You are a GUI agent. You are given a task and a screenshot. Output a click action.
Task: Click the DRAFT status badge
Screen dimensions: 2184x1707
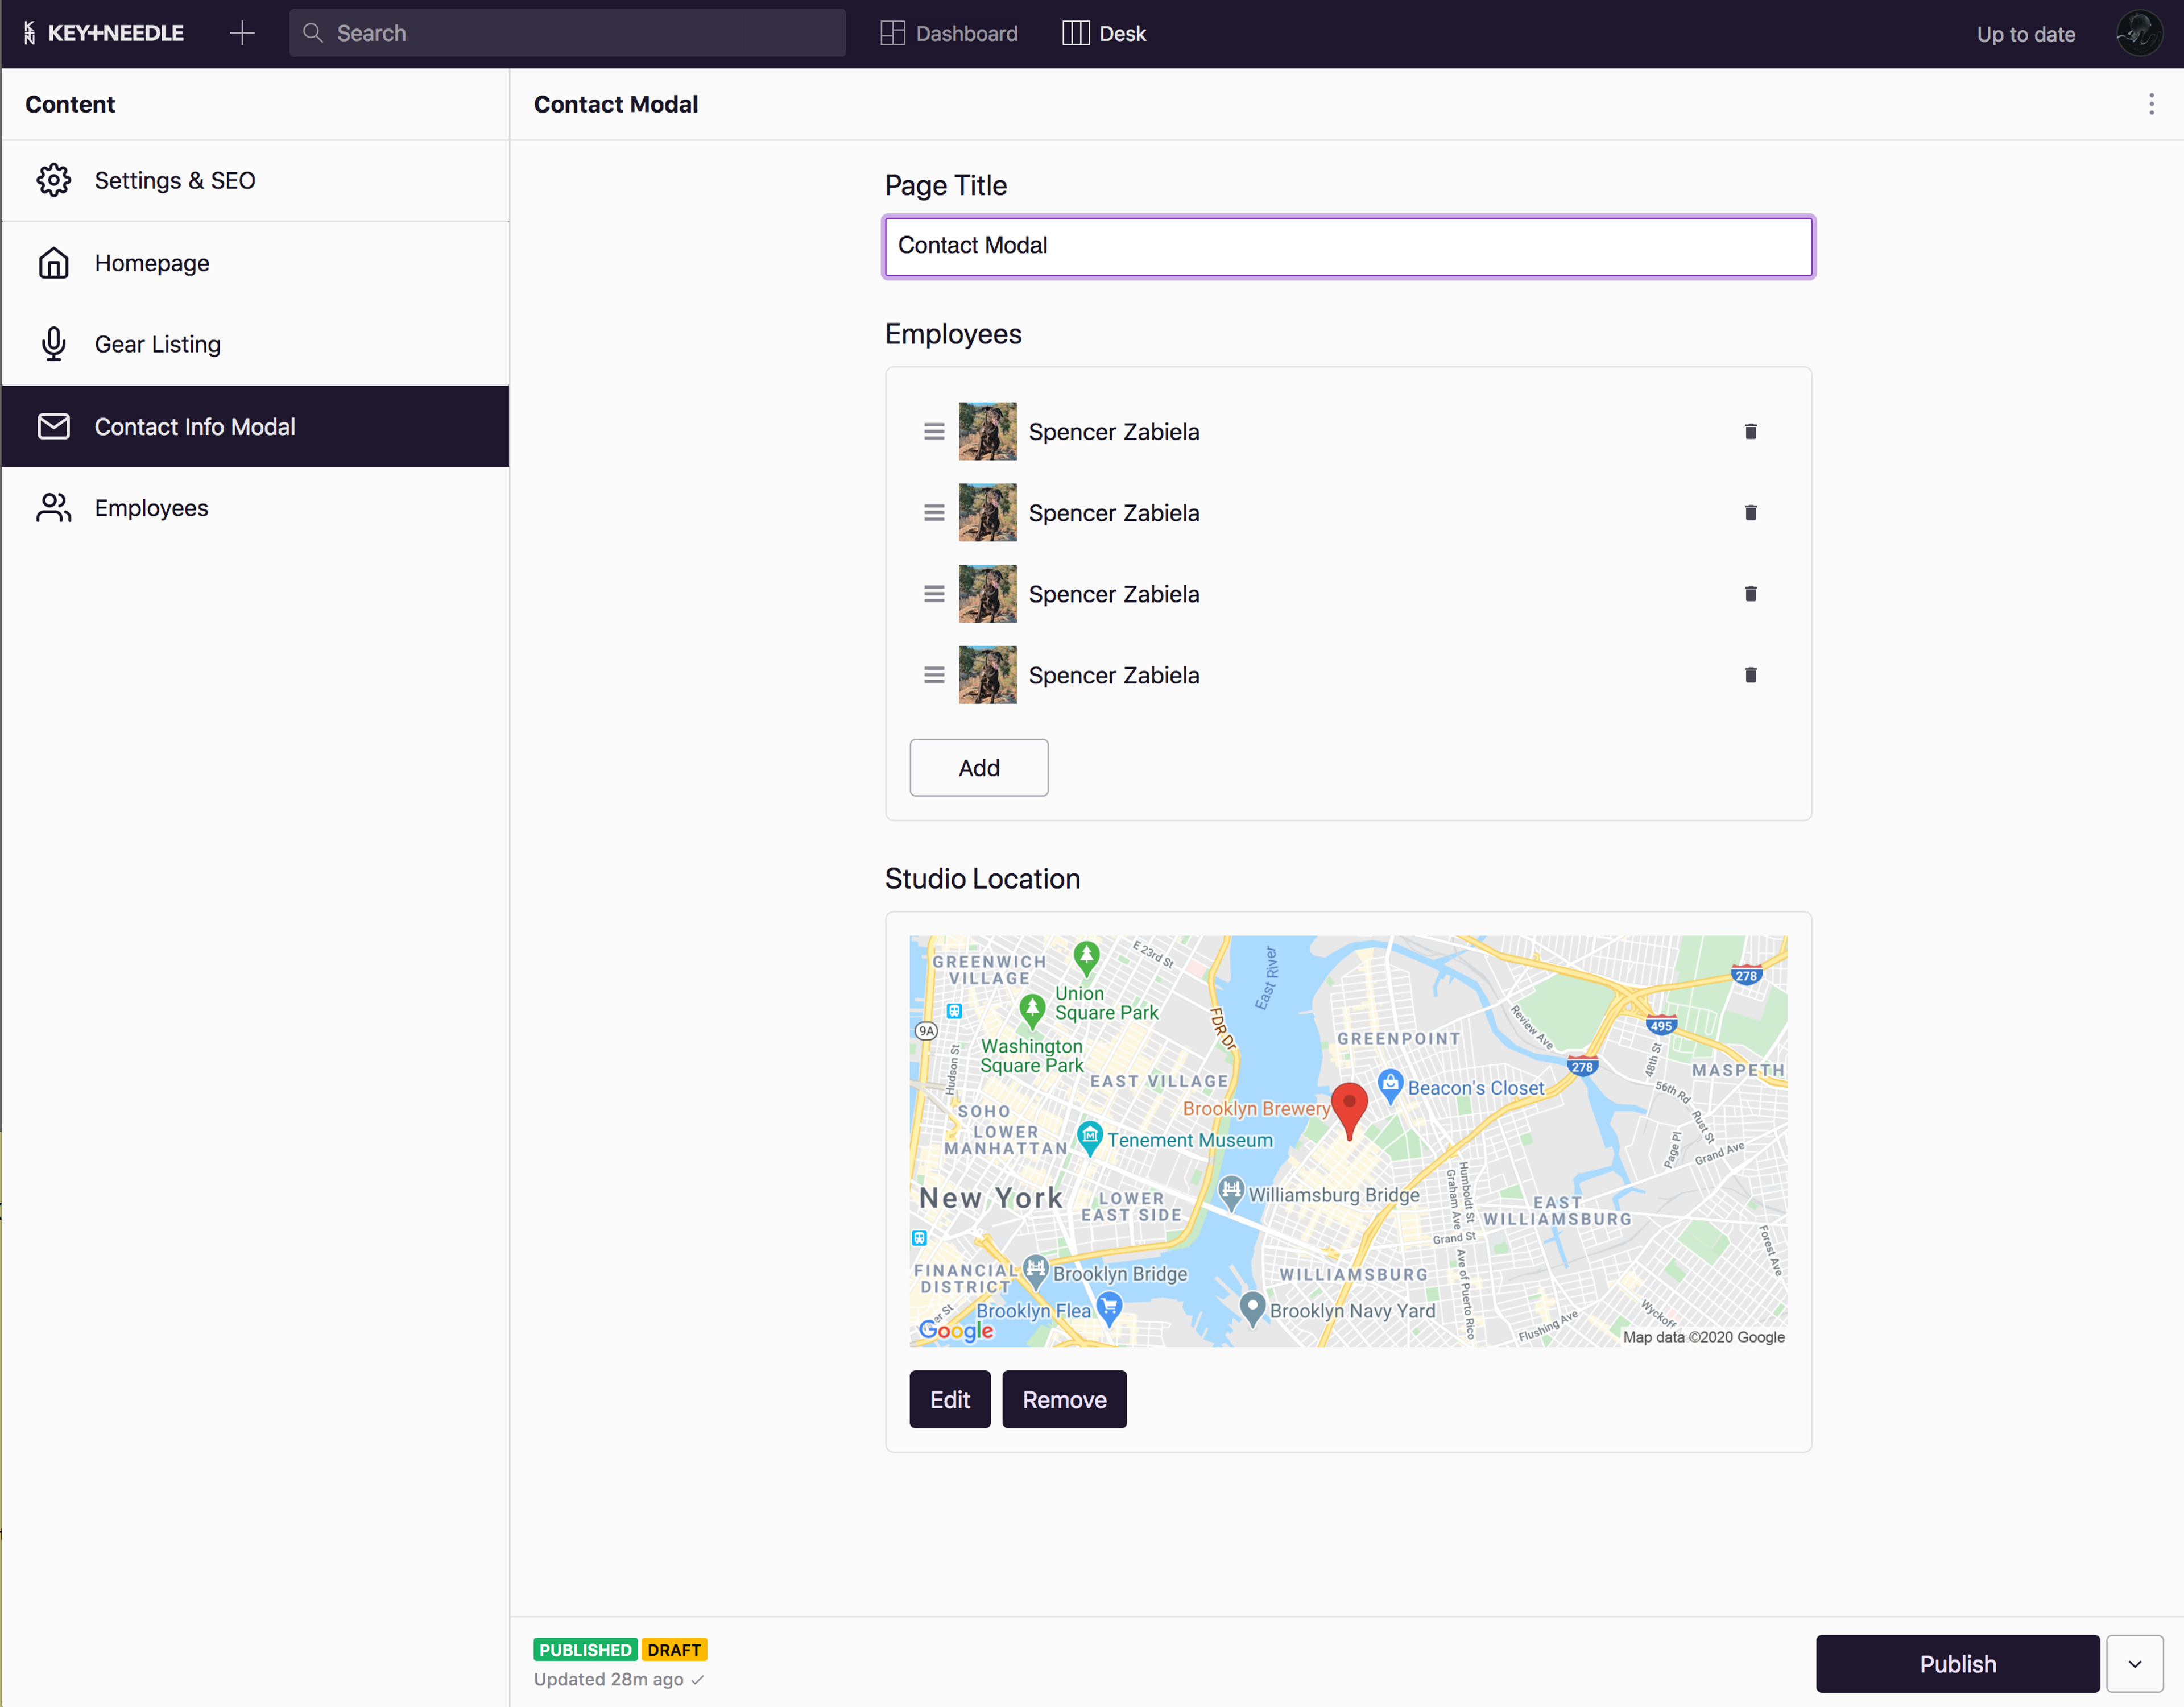pyautogui.click(x=674, y=1649)
